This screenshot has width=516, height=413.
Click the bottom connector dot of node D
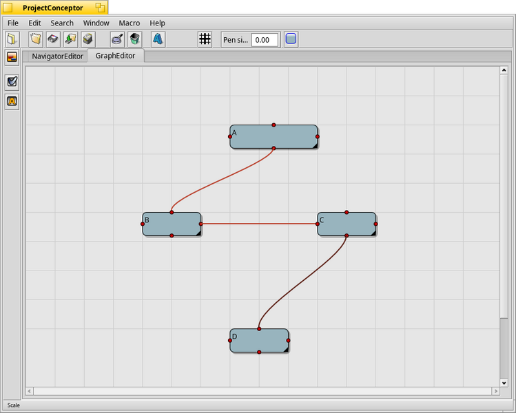tap(259, 352)
